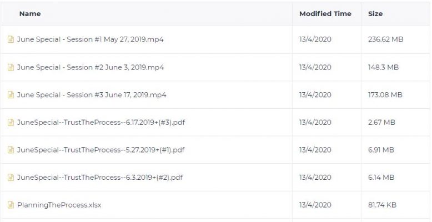432x222 pixels.
Task: Click file icon beside 5.27.2019+(#1).pdf
Action: [x=11, y=150]
